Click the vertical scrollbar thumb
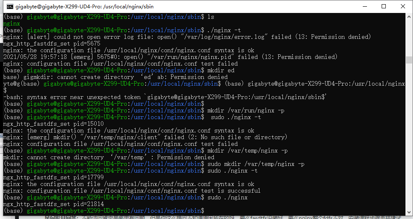Viewport: 413px width, 219px height. point(409,60)
